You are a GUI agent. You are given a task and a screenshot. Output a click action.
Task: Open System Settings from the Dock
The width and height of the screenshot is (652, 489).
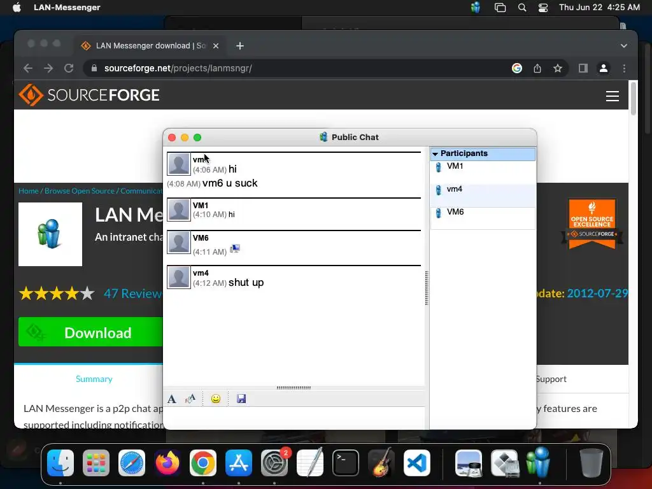pos(274,463)
